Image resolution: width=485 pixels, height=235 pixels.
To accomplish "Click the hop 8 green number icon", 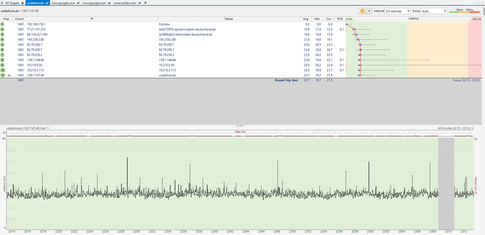I will [2, 60].
